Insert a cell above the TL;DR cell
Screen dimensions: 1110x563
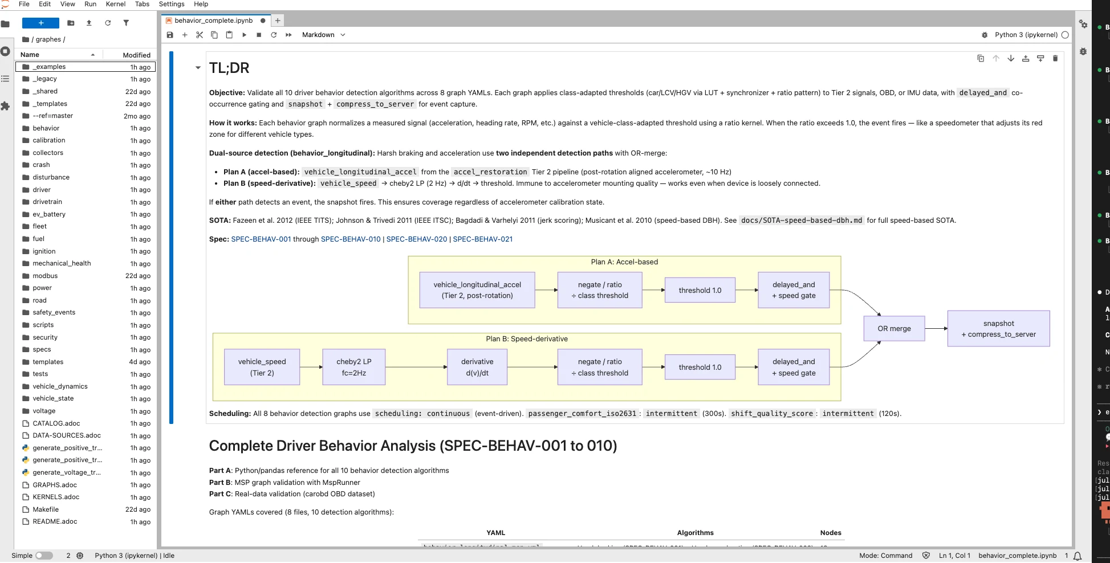click(1026, 58)
